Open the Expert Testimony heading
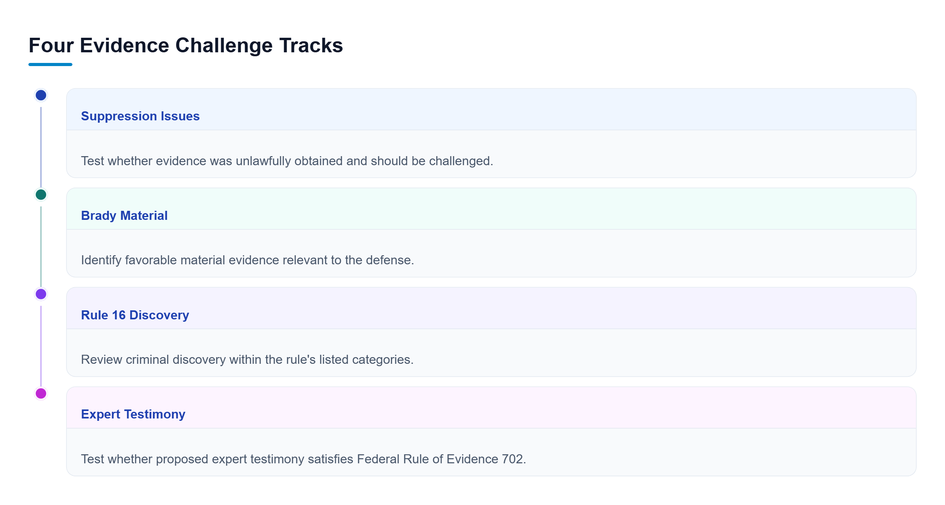The image size is (945, 505). pyautogui.click(x=133, y=414)
